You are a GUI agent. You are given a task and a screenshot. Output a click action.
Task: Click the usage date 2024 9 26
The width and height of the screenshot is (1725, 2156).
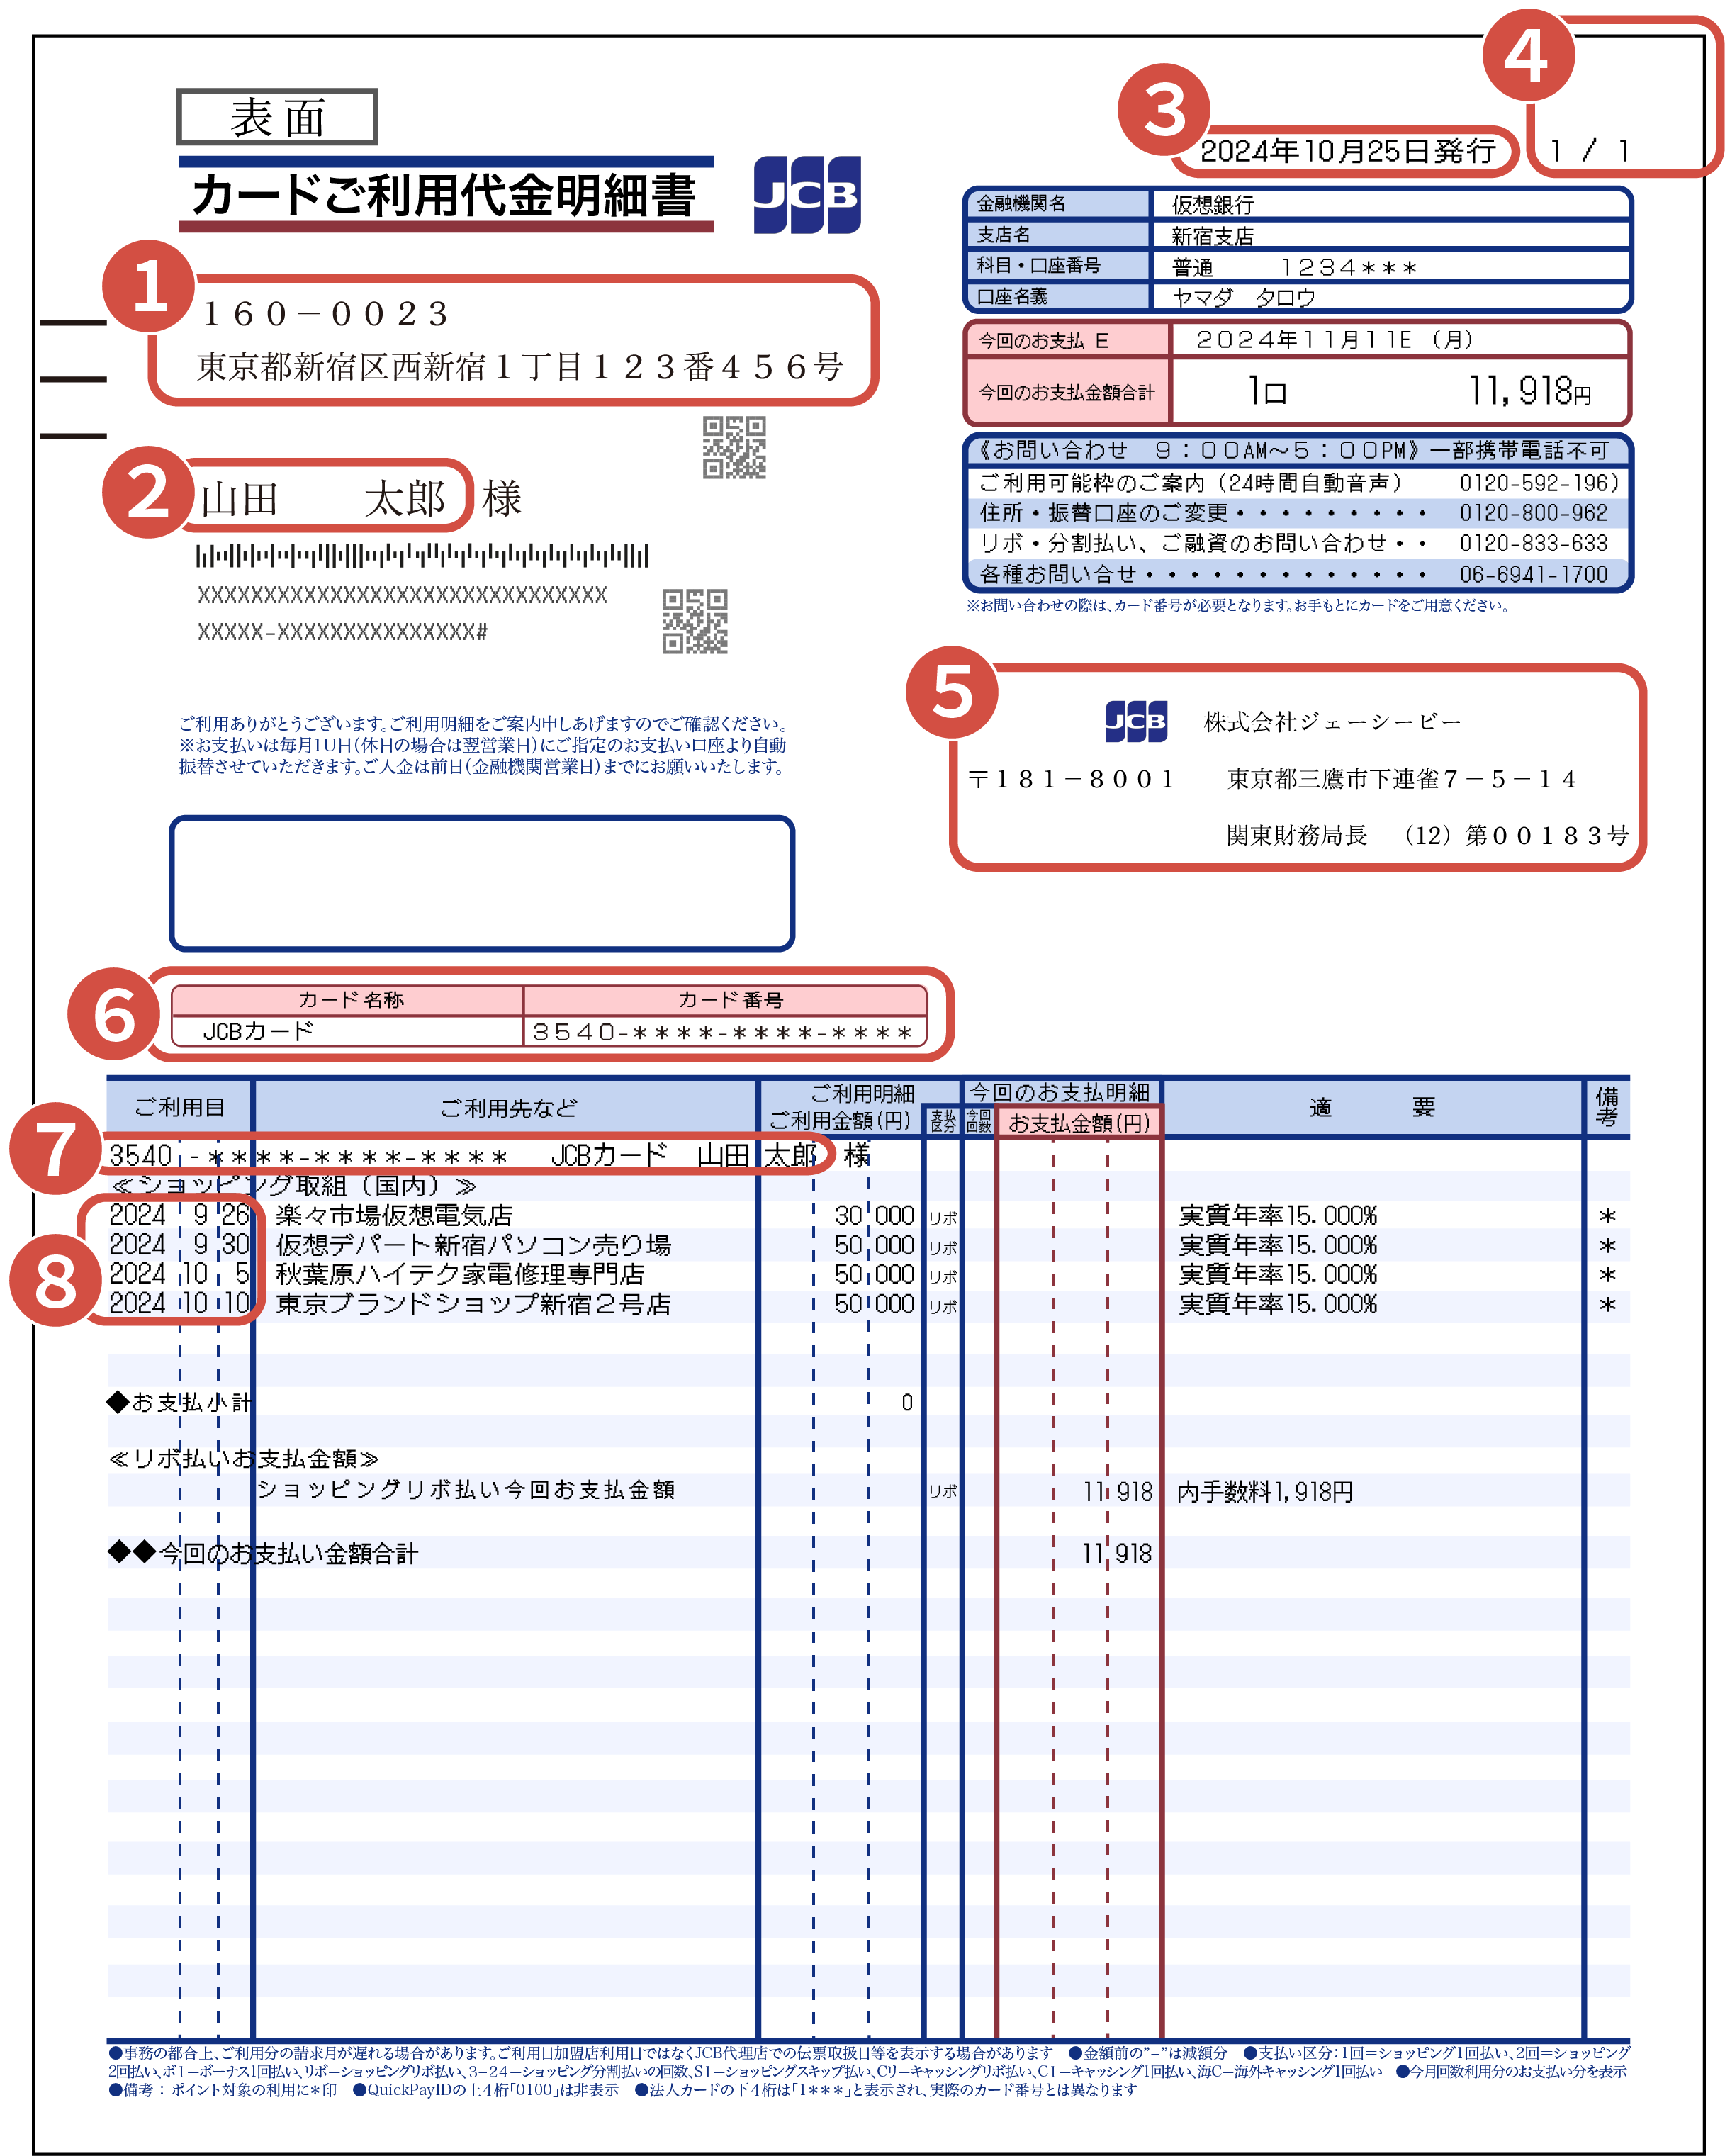point(179,1216)
